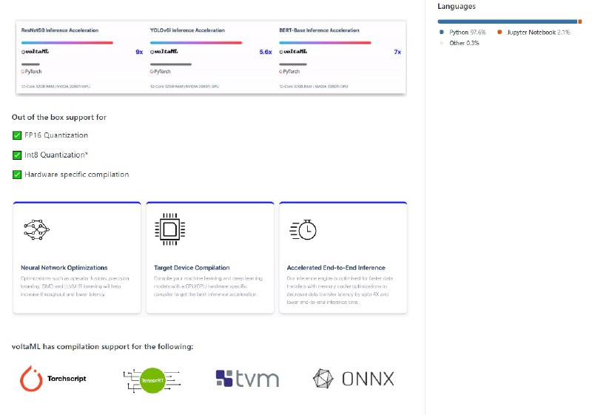Click the FP16 Quantization green checkmark
This screenshot has height=415, width=592.
(17, 135)
